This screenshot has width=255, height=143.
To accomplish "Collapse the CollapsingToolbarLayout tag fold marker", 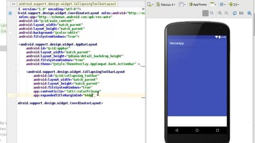I will pyautogui.click(x=17, y=71).
